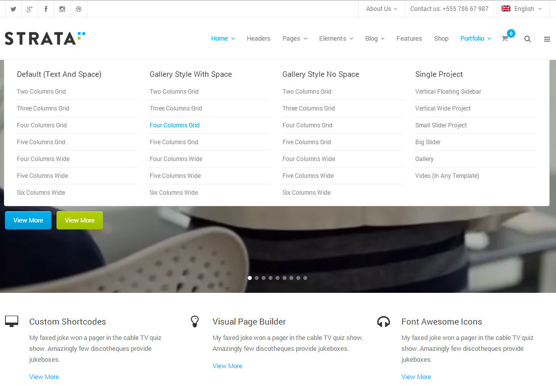Viewport: 556px width, 385px height.
Task: Open the hamburger side menu icon
Action: pos(547,39)
